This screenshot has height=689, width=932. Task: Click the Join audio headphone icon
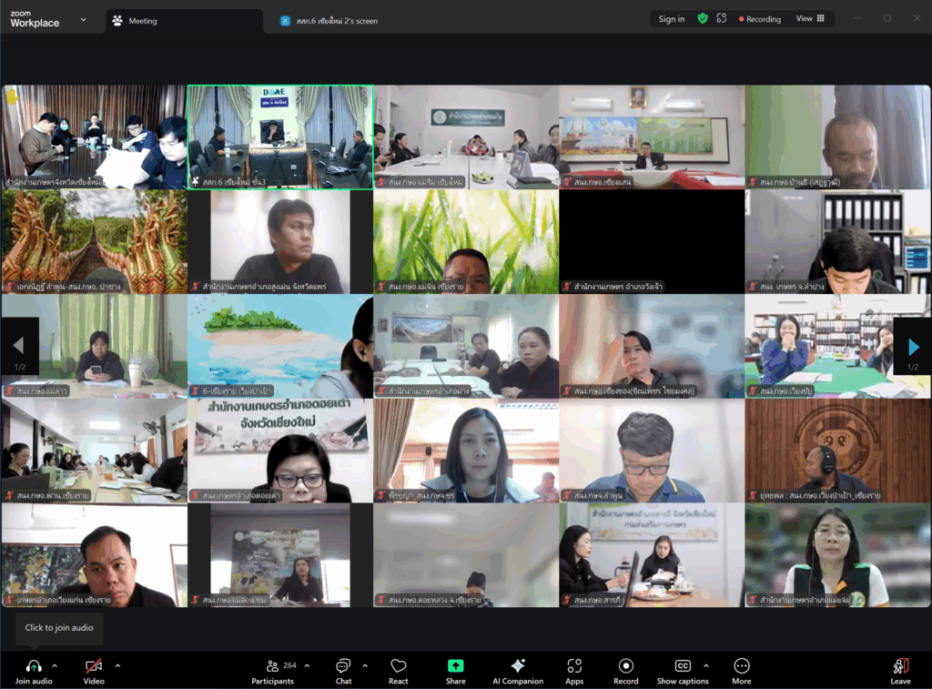[34, 666]
